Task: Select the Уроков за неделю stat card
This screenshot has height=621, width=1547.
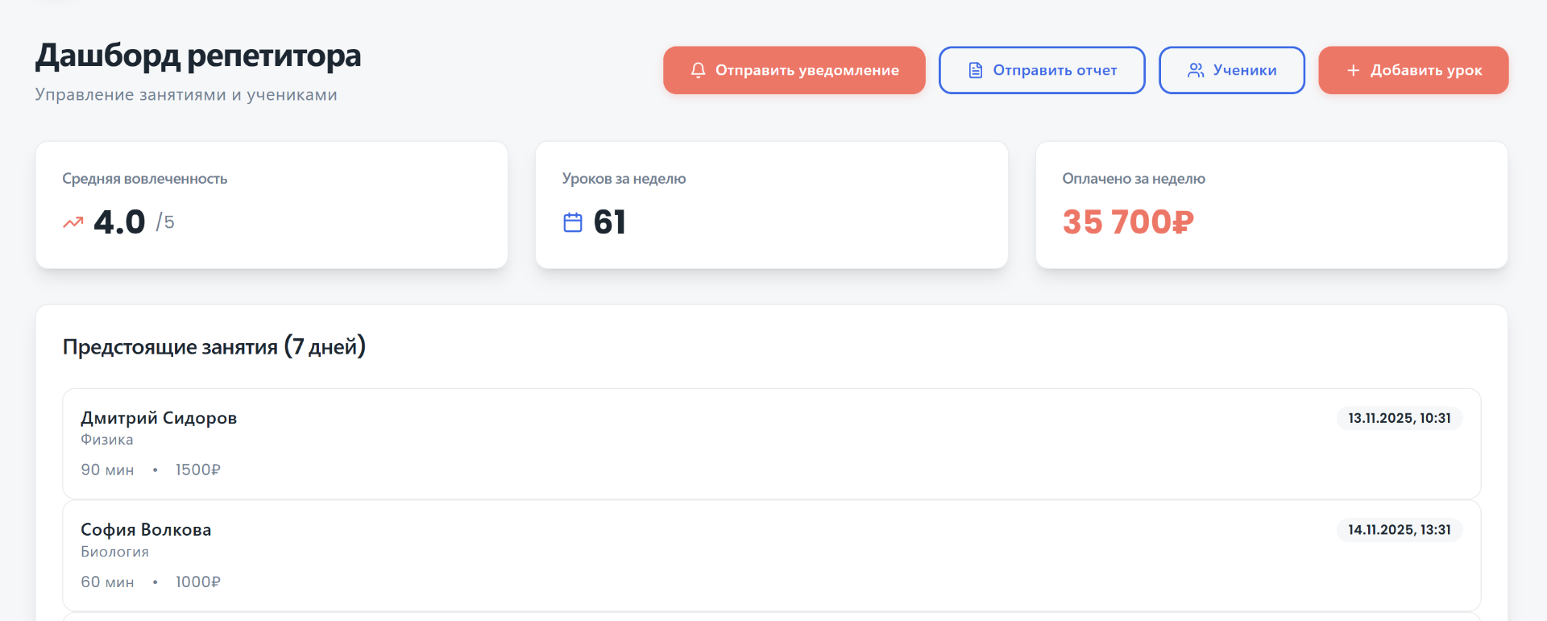Action: (771, 205)
